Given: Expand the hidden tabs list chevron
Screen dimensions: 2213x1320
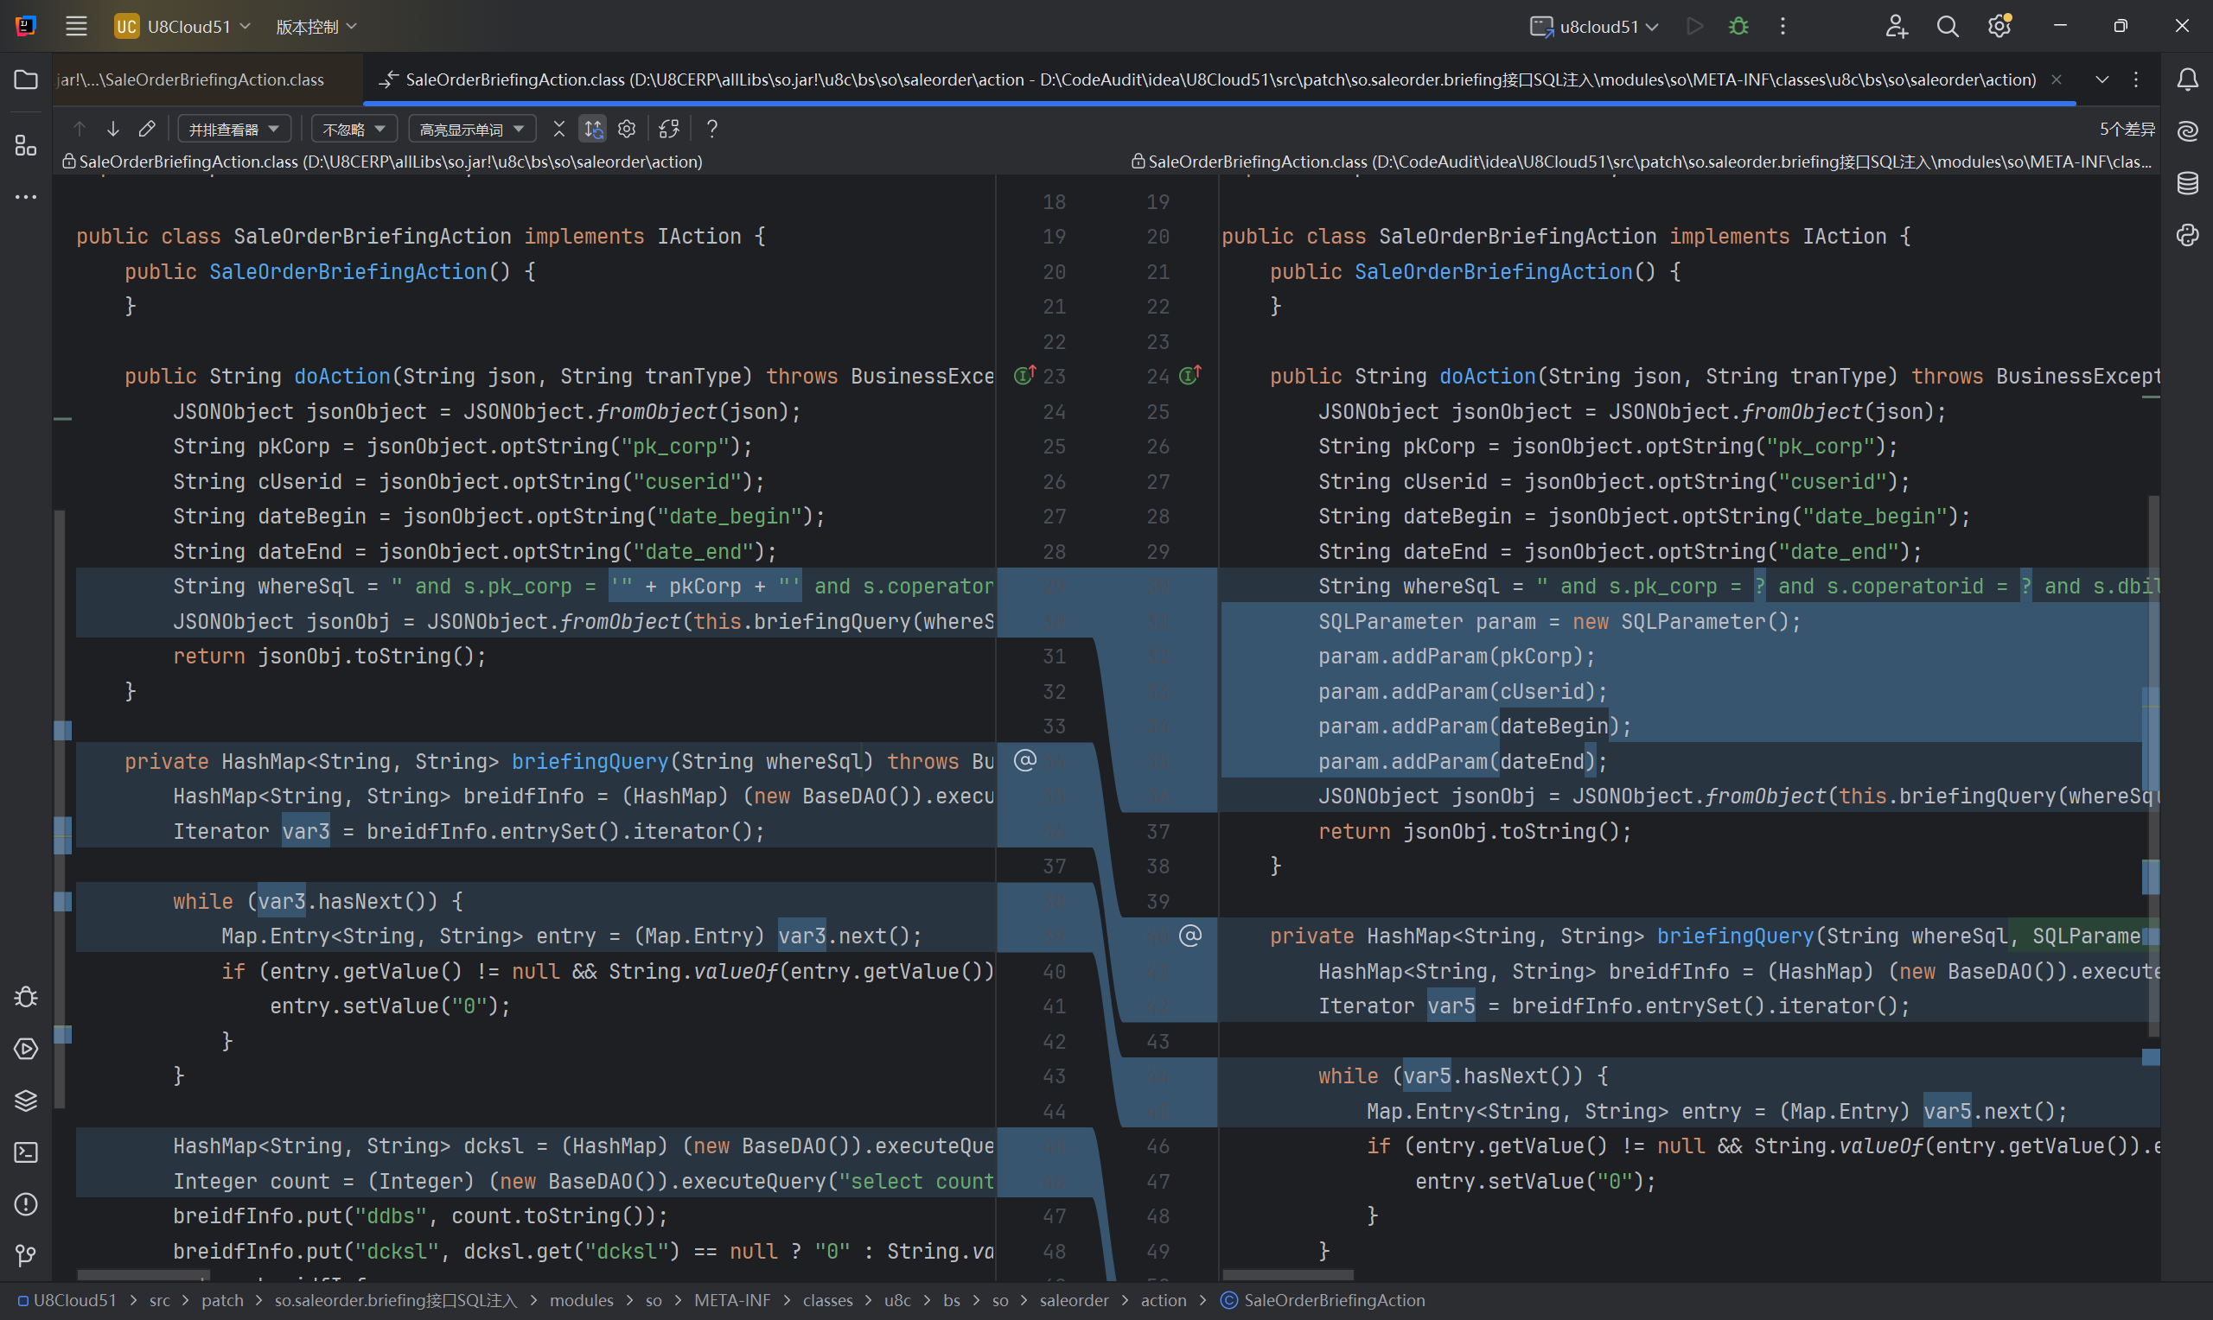Looking at the screenshot, I should (x=2101, y=80).
